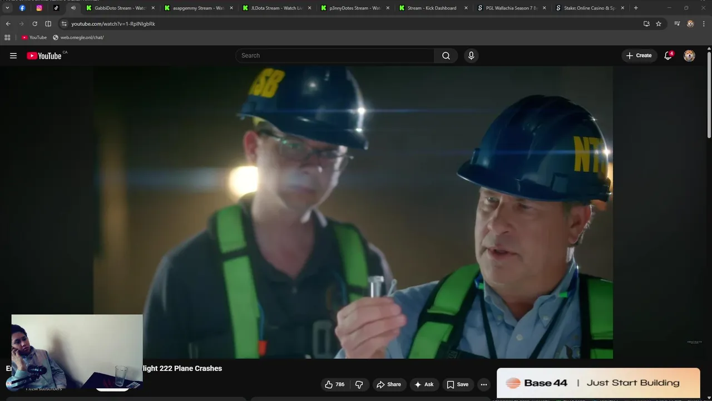This screenshot has width=712, height=401.
Task: Switch to pinned TikTok tab
Action: tap(56, 8)
